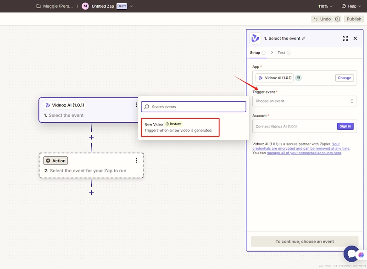
Task: Open the 110% zoom level dropdown
Action: coord(326,6)
